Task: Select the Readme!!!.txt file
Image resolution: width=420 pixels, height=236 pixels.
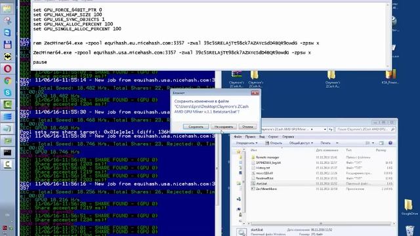Action: click(264, 178)
